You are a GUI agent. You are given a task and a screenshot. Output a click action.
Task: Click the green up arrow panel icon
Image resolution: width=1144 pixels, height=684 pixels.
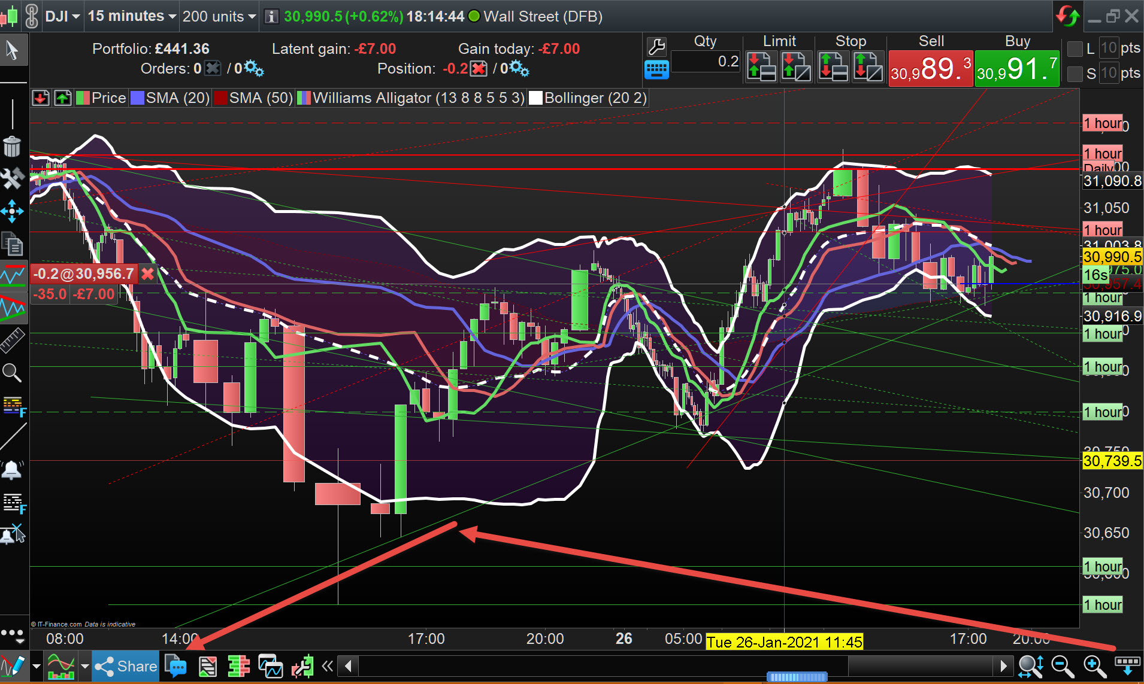63,98
